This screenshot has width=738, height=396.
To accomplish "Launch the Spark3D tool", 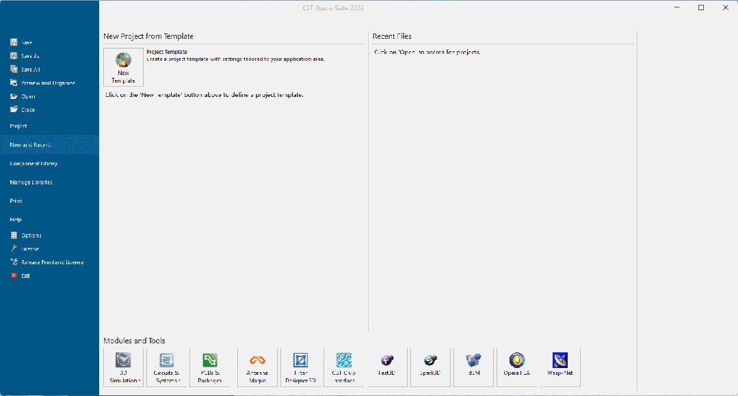I will pyautogui.click(x=430, y=368).
